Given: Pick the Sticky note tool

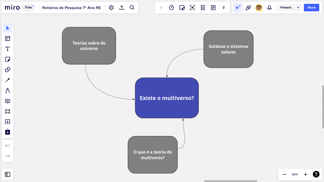Looking at the screenshot, I should point(8,59).
